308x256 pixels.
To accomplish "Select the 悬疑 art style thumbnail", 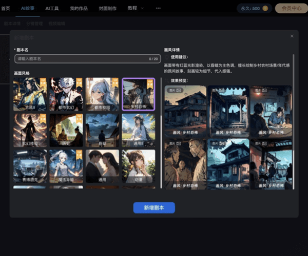I will 102,130.
